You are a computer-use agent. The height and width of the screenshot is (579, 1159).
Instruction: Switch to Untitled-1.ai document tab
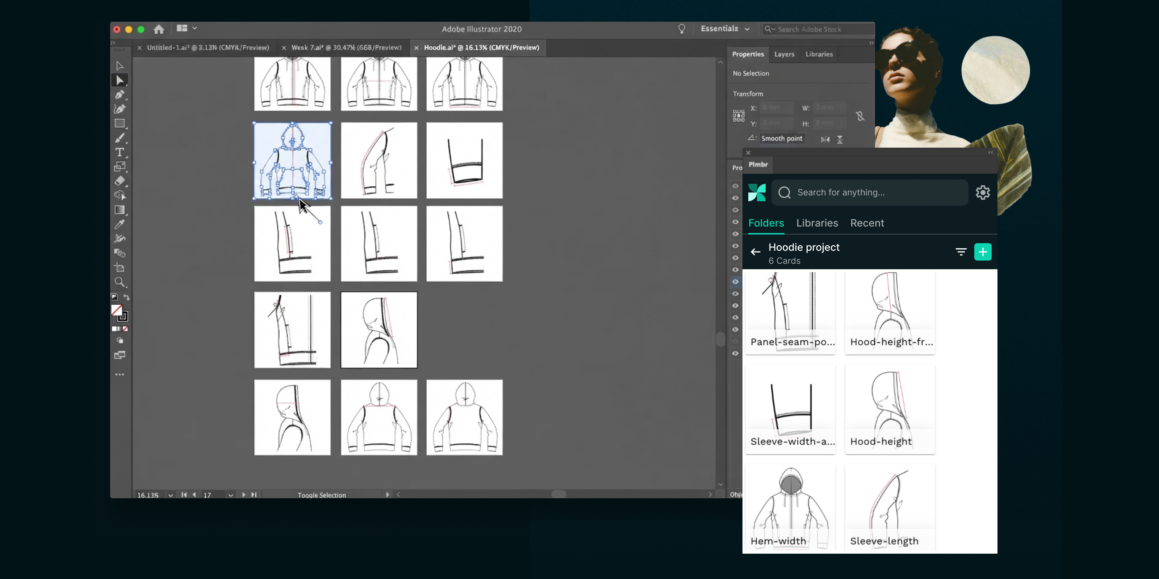[x=208, y=48]
